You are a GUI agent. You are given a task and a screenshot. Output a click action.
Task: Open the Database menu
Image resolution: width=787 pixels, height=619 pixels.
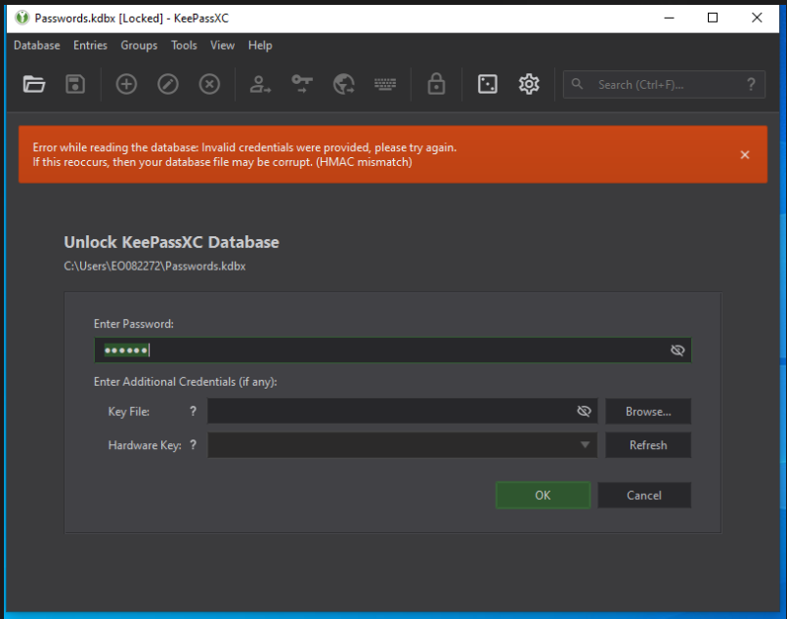coord(36,45)
